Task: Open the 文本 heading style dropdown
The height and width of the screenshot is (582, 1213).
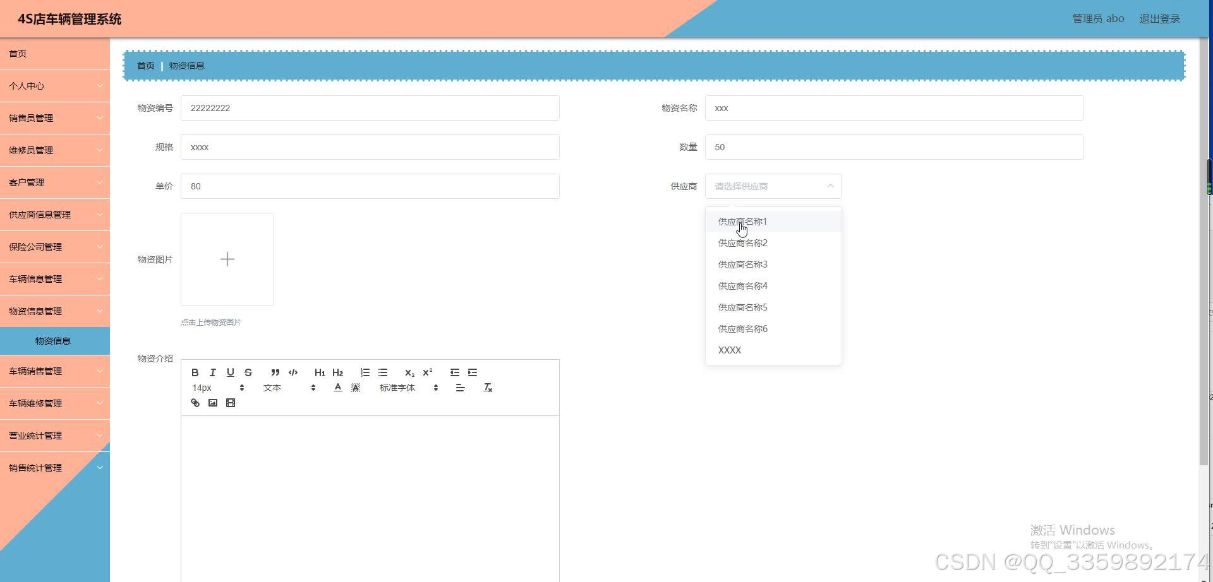Action: tap(289, 388)
